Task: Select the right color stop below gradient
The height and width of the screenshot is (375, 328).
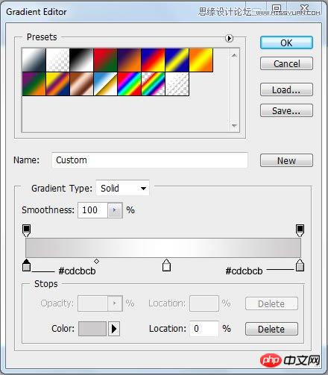Action: click(x=300, y=265)
